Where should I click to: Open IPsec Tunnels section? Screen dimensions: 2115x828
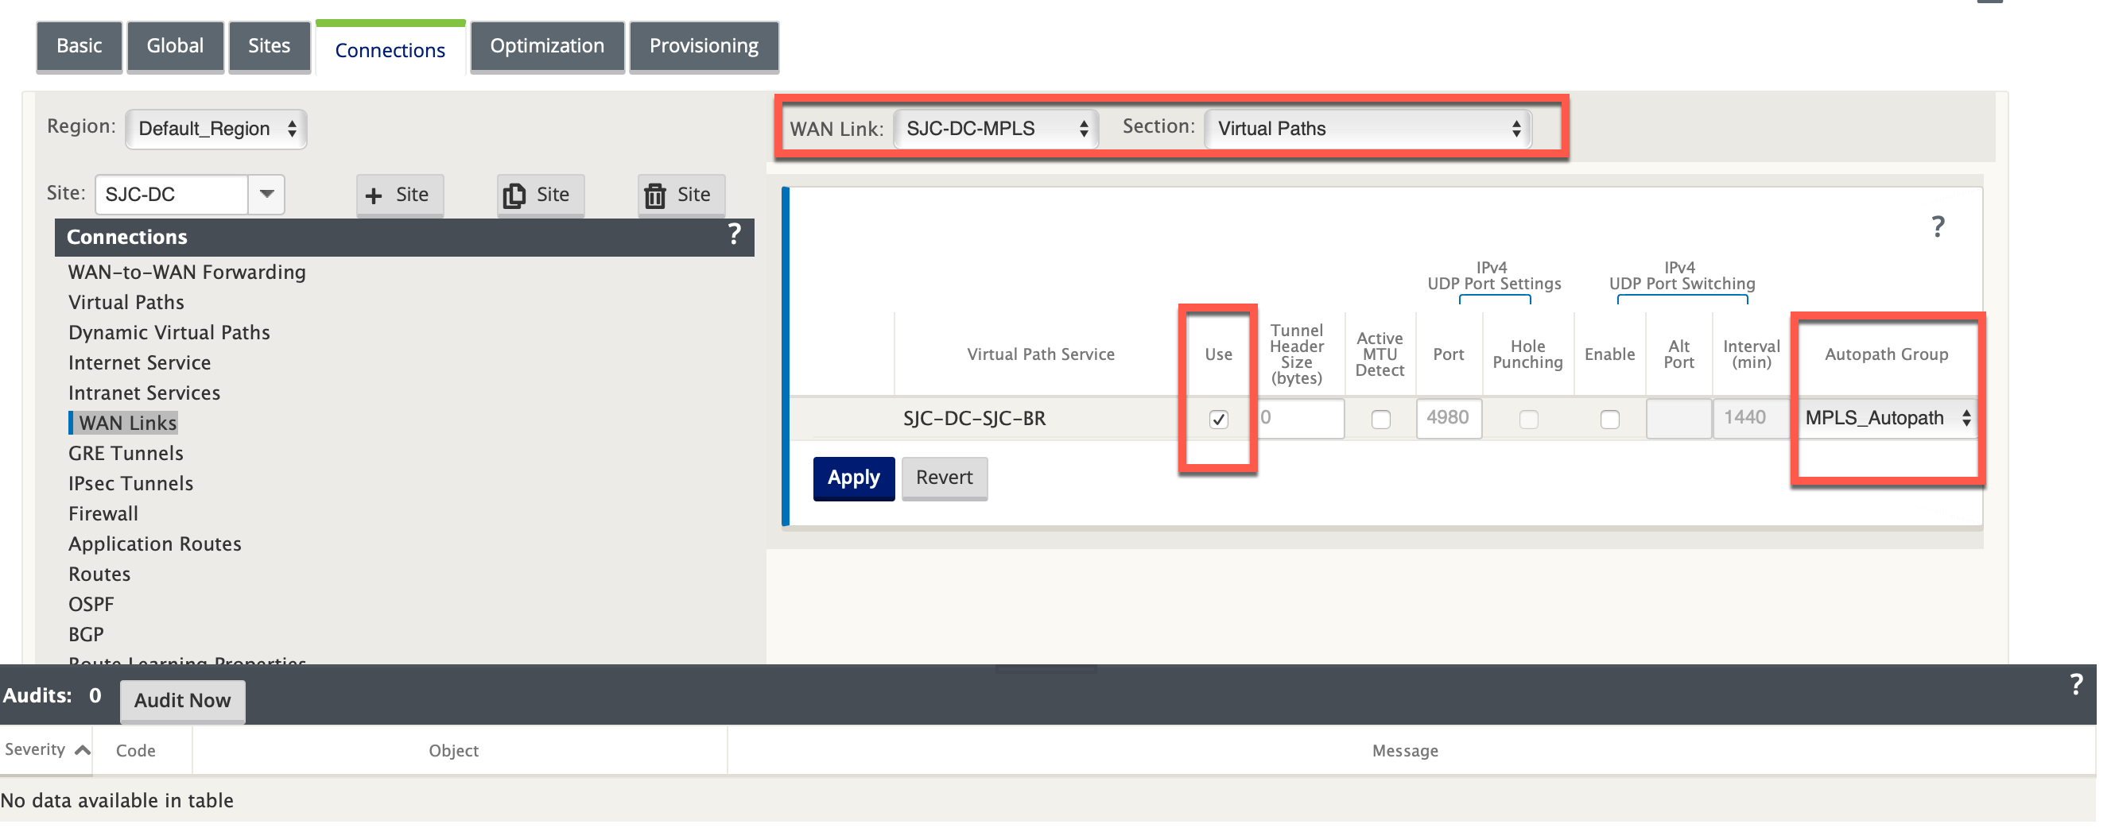[x=130, y=484]
